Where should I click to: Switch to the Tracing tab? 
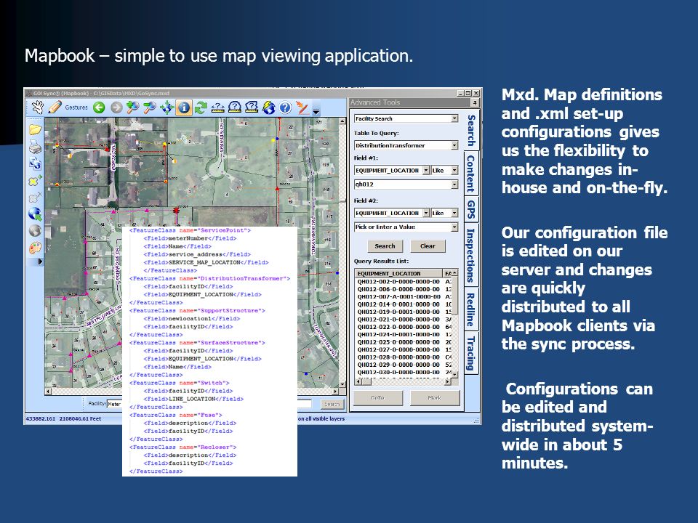pyautogui.click(x=471, y=354)
